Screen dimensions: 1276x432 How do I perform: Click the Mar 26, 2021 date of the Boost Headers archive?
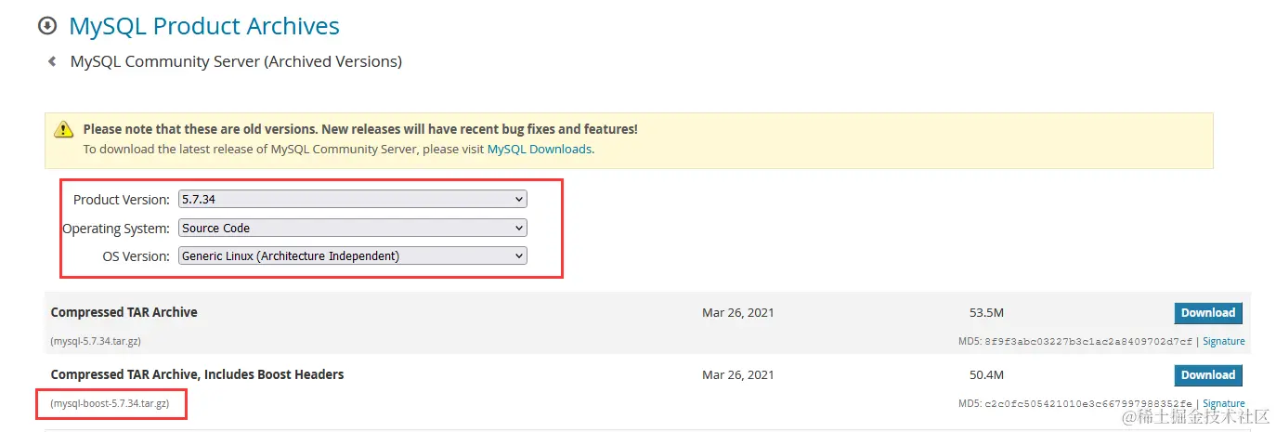point(738,375)
